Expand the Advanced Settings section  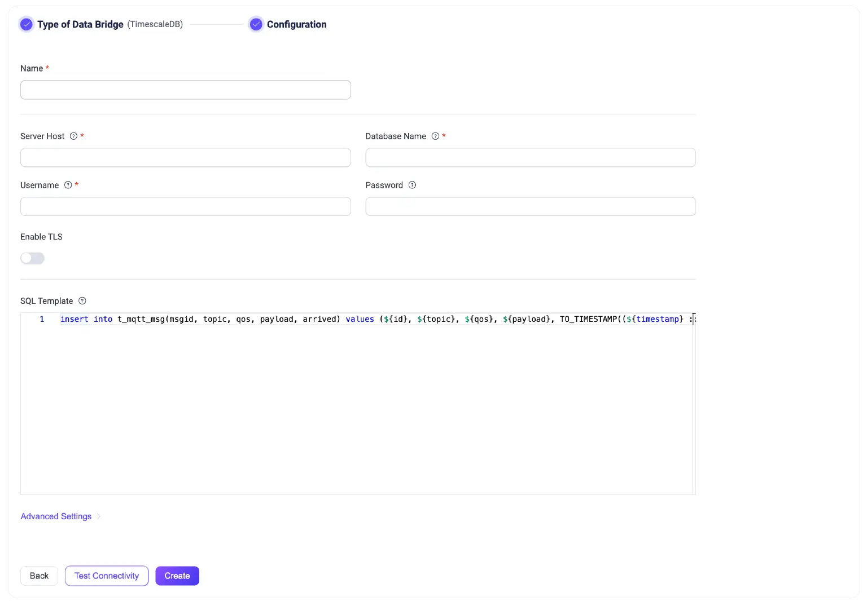coord(56,516)
